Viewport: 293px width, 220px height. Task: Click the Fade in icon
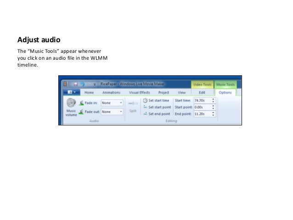81,103
